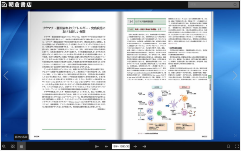Click the green side tab on right page edge
Screen dimensions: 241x151
coord(210,77)
